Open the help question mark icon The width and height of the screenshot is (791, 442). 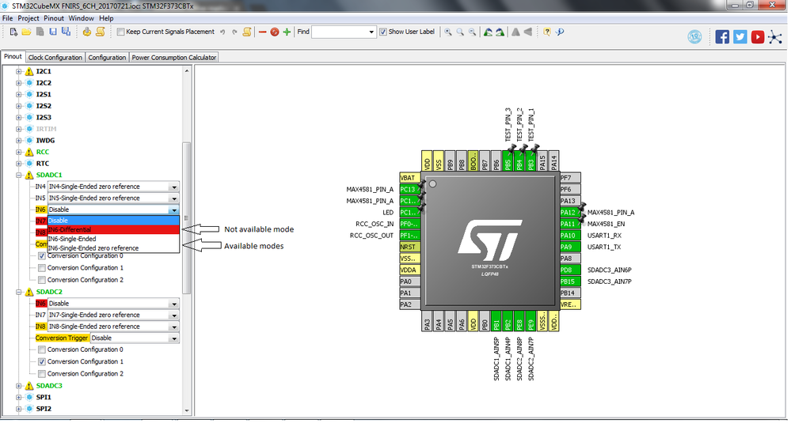coord(547,32)
